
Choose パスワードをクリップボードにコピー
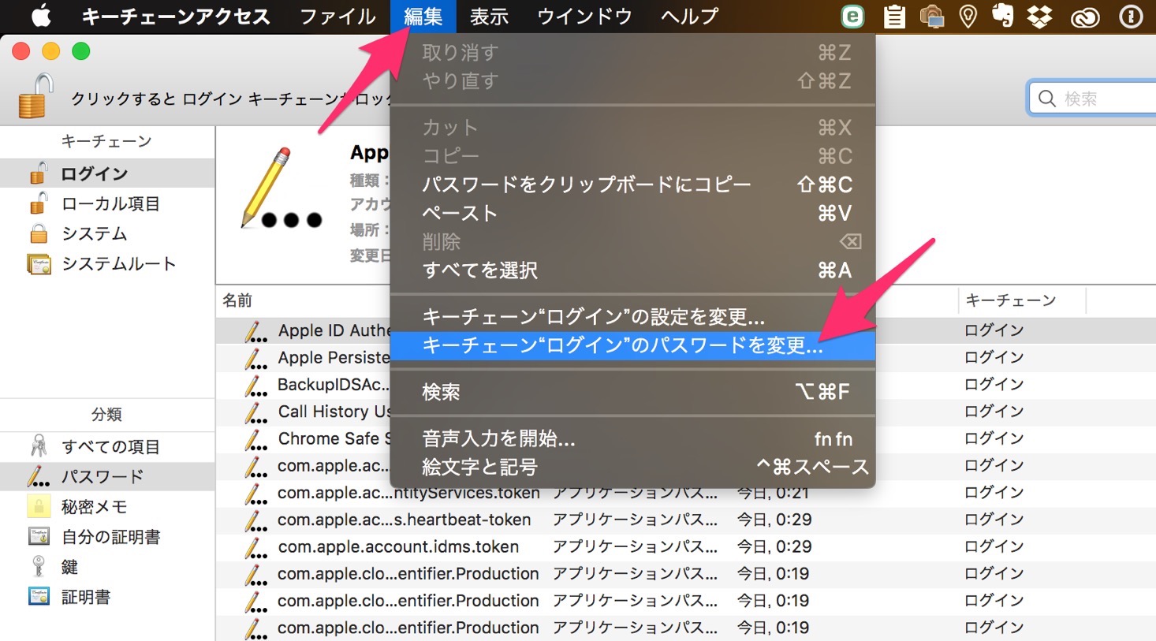point(632,184)
